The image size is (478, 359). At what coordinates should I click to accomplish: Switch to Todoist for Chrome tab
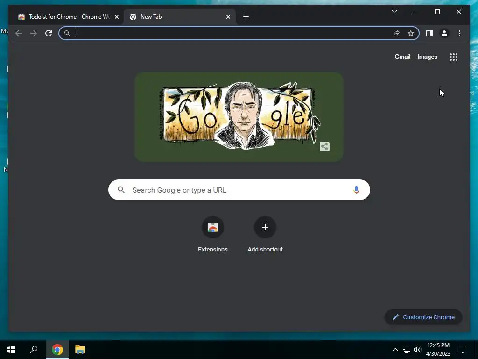(x=68, y=17)
